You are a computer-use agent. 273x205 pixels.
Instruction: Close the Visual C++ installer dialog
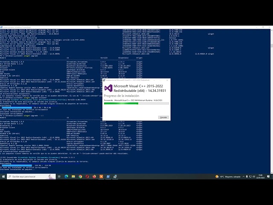[167, 80]
